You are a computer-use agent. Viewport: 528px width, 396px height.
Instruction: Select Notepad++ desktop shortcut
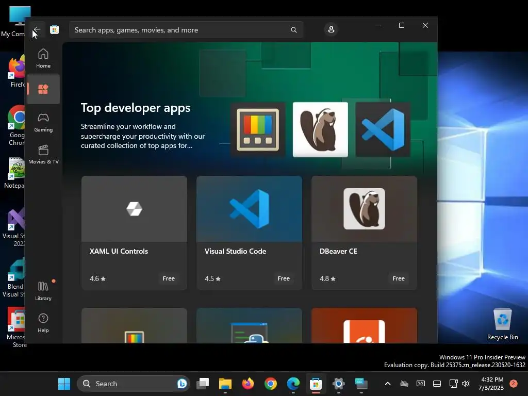pos(15,173)
